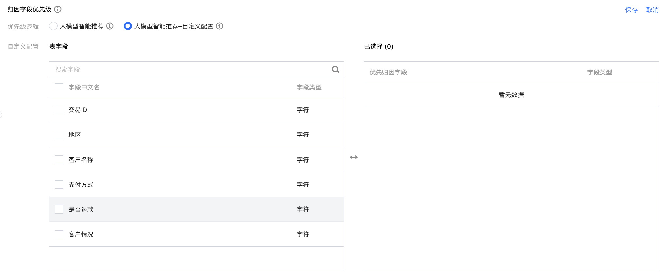Check the 是否退款 field checkbox
Image resolution: width=668 pixels, height=275 pixels.
point(59,209)
